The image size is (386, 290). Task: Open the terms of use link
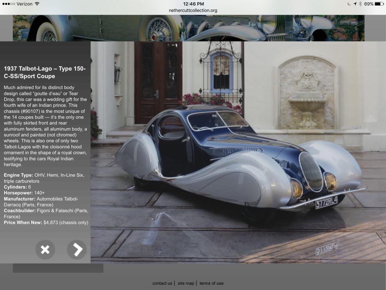click(x=211, y=283)
